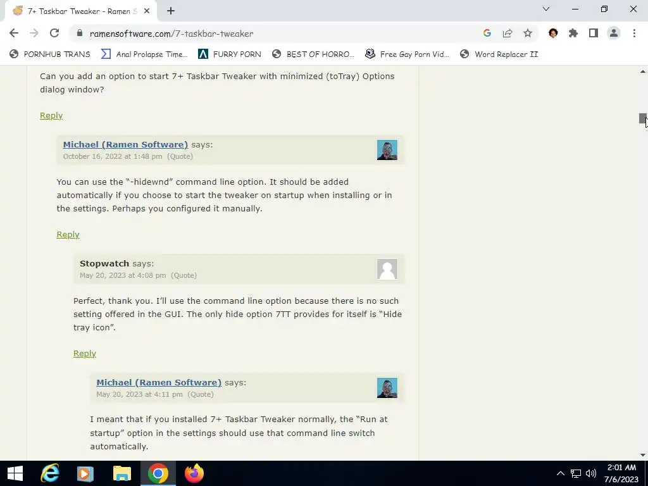Open the volume speaker tray icon
648x486 pixels.
coord(591,473)
